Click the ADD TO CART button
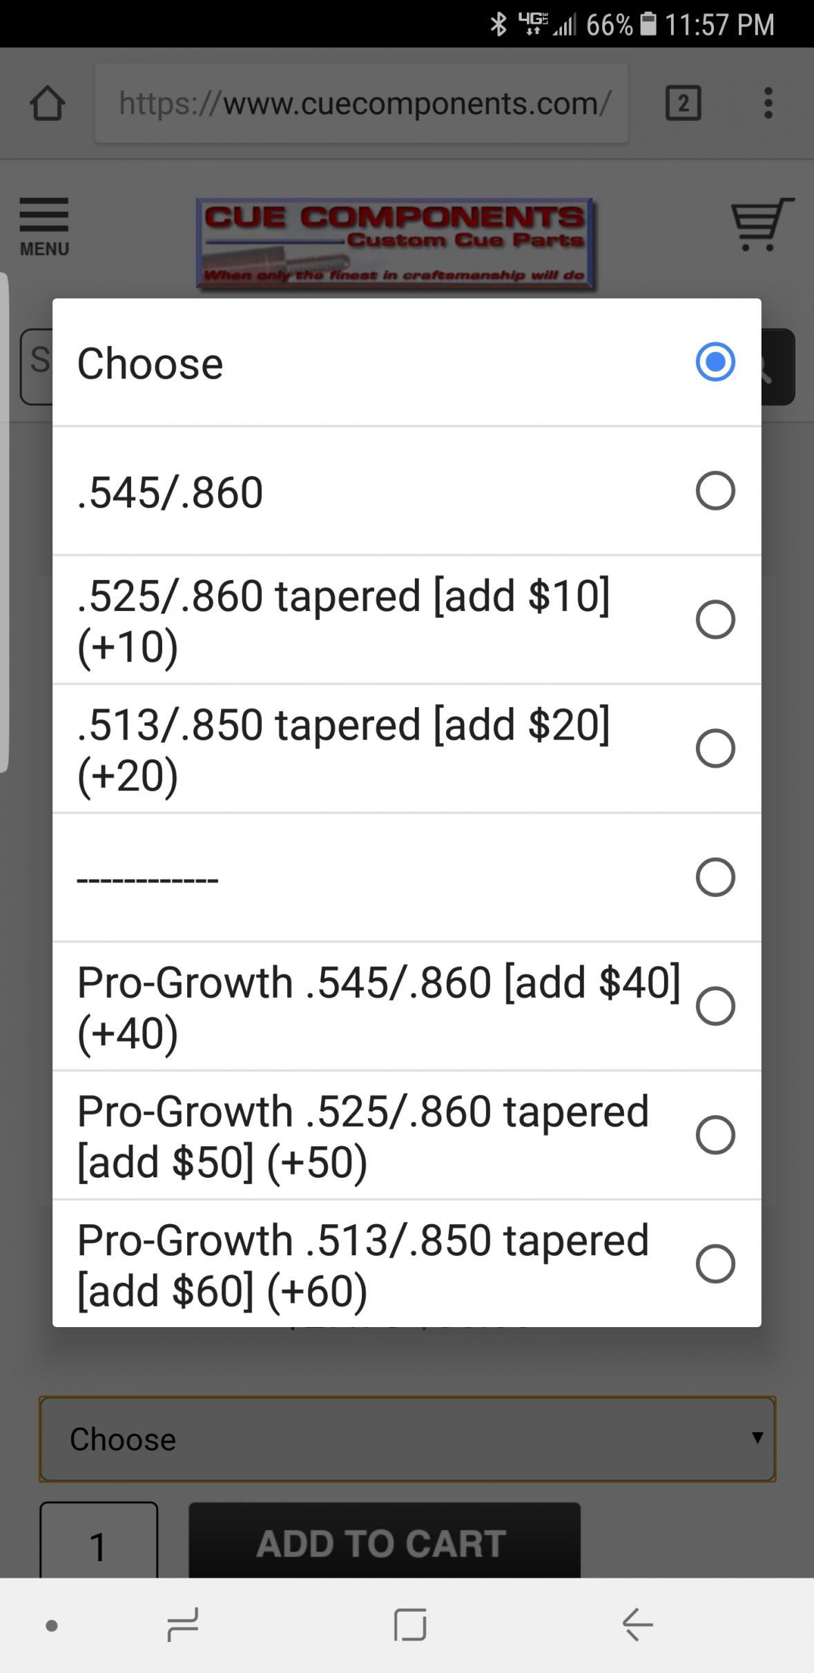814x1673 pixels. 384,1543
